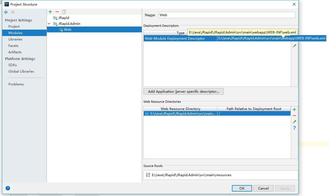Edit the web.xml descriptor with pencil icon
329x196 pixels.
click(x=294, y=46)
